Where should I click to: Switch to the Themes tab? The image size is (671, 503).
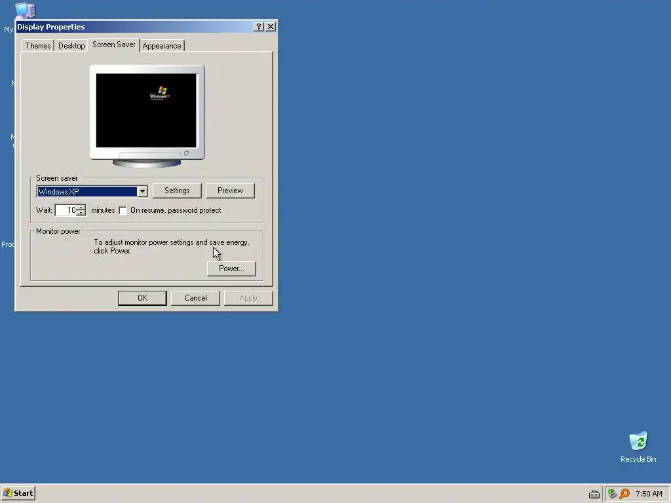(38, 46)
